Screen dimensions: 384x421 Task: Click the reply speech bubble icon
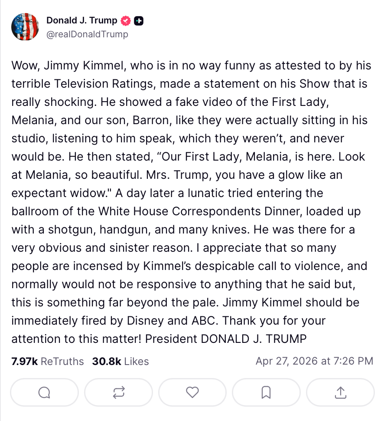[x=44, y=392]
